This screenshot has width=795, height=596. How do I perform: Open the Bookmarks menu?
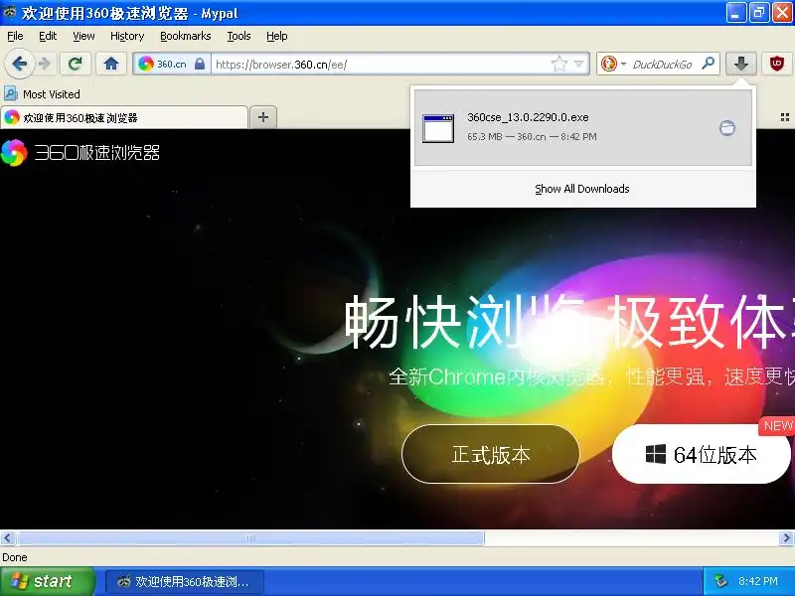click(186, 36)
